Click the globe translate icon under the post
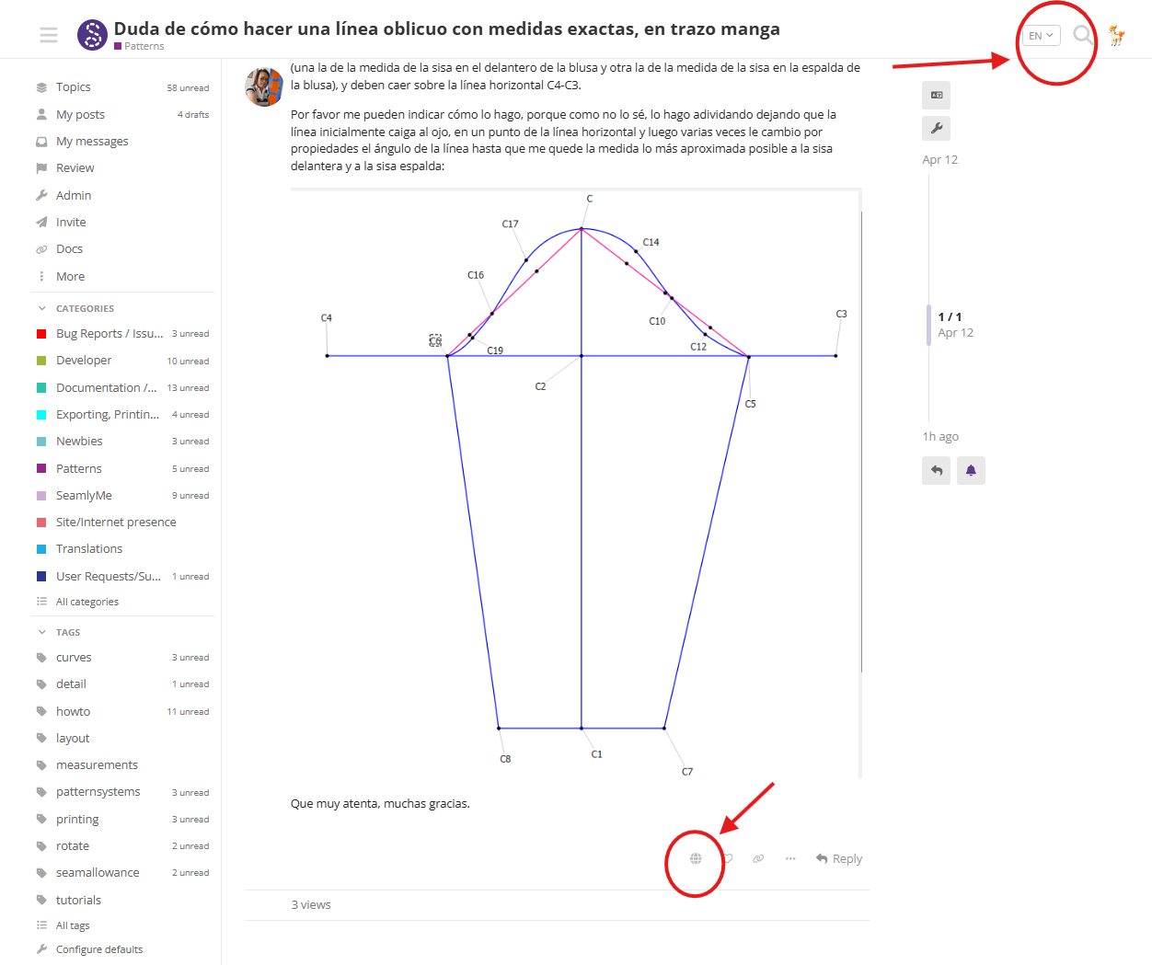The image size is (1152, 965). pyautogui.click(x=696, y=858)
